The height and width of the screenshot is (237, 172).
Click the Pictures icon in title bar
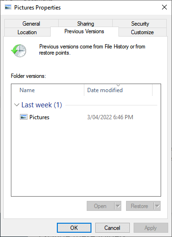pos(8,7)
